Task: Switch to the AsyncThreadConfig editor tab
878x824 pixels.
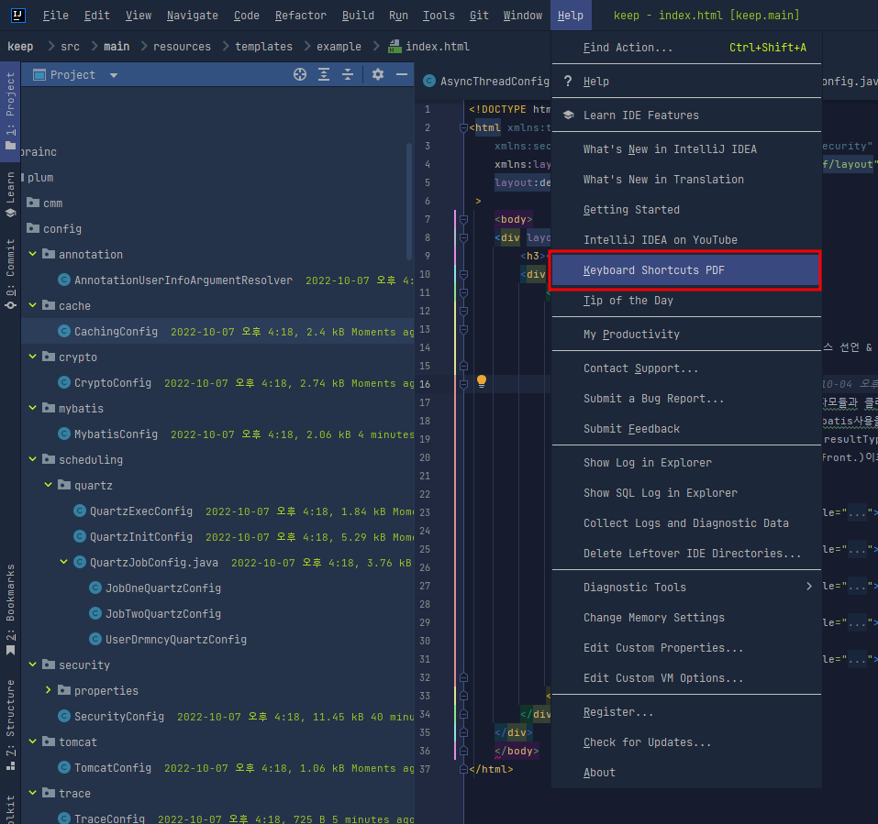Action: (485, 81)
